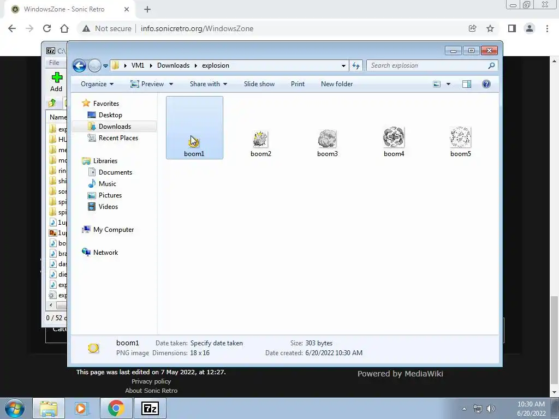Image resolution: width=559 pixels, height=419 pixels.
Task: Expand the address bar history dropdown
Action: (x=343, y=65)
